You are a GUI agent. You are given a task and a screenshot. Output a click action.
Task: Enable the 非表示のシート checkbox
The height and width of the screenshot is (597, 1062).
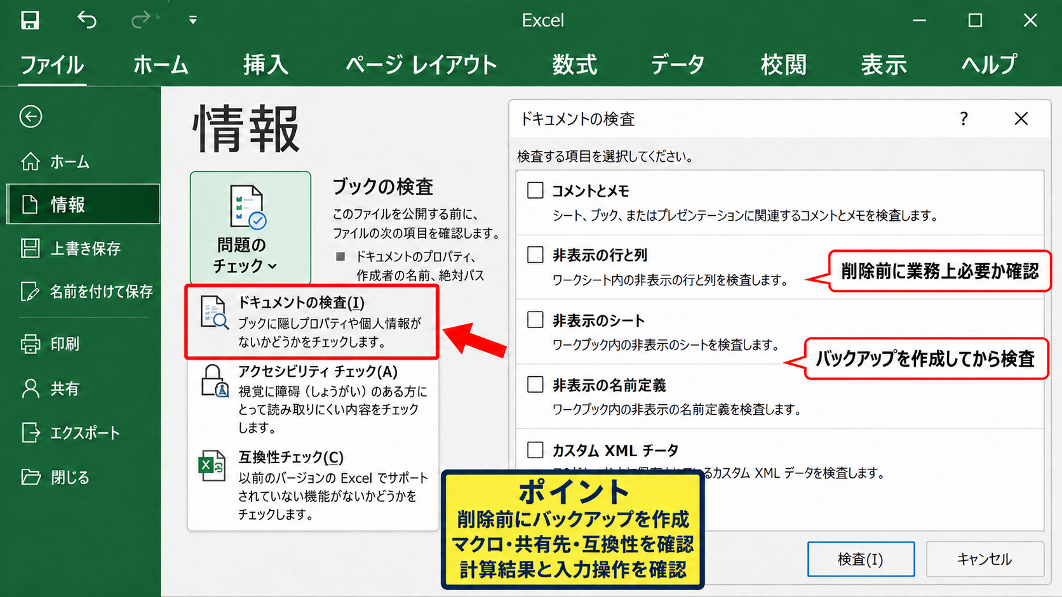pyautogui.click(x=535, y=320)
